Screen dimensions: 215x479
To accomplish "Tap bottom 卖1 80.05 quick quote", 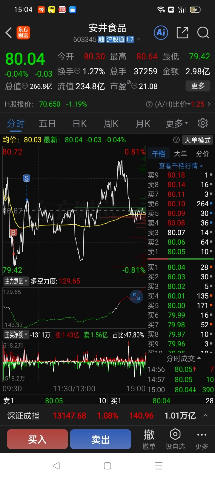I will coord(54,401).
